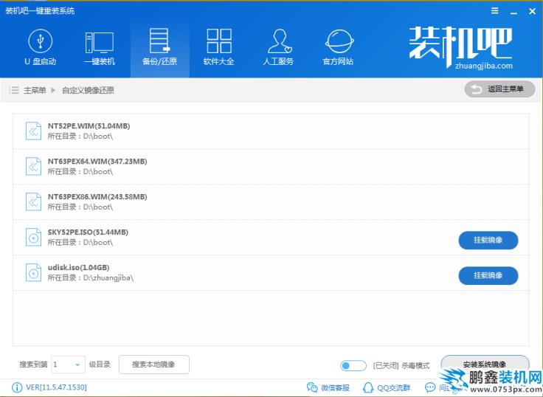Click the 搜索本地镜像 button
This screenshot has width=543, height=397.
click(153, 365)
